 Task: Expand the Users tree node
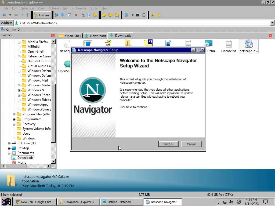click(14, 134)
